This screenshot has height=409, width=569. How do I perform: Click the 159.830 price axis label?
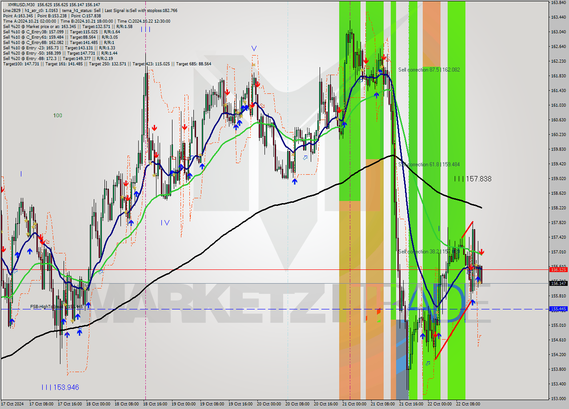(x=558, y=149)
